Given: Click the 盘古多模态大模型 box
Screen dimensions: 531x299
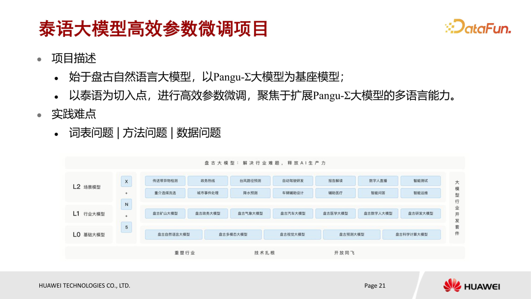Looking at the screenshot, I should pos(233,234).
